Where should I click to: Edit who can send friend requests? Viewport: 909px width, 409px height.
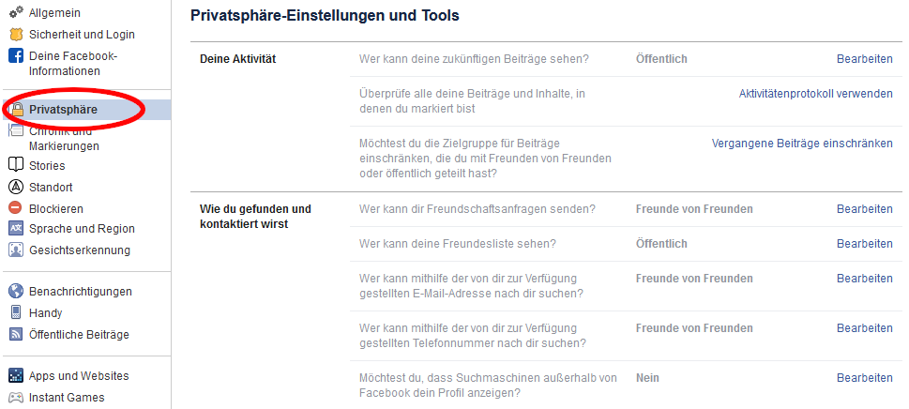[x=864, y=209]
